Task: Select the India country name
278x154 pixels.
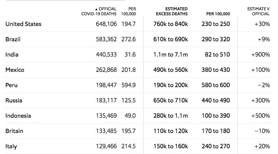Action: tap(12, 55)
